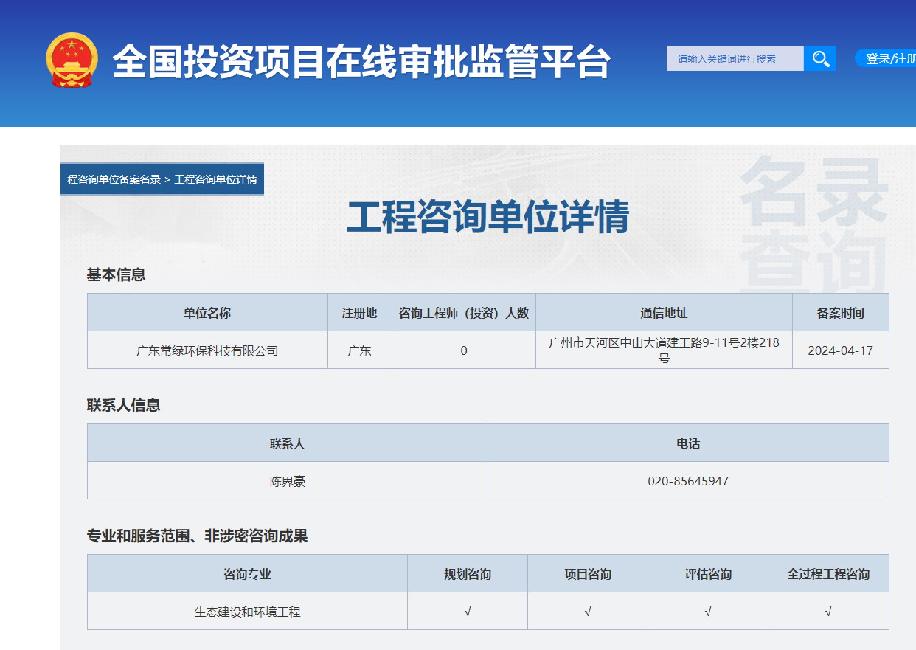Select the 生态建设和环境工程 specialty cell
This screenshot has width=916, height=650.
point(247,612)
